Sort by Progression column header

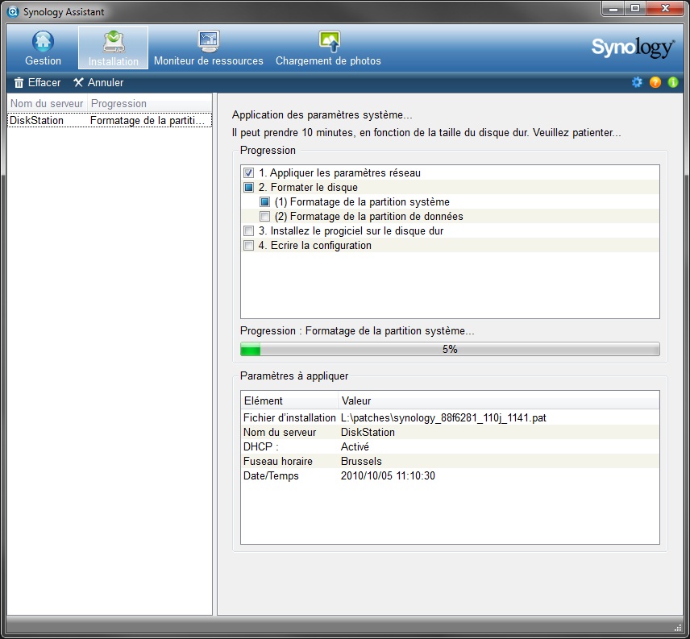150,104
